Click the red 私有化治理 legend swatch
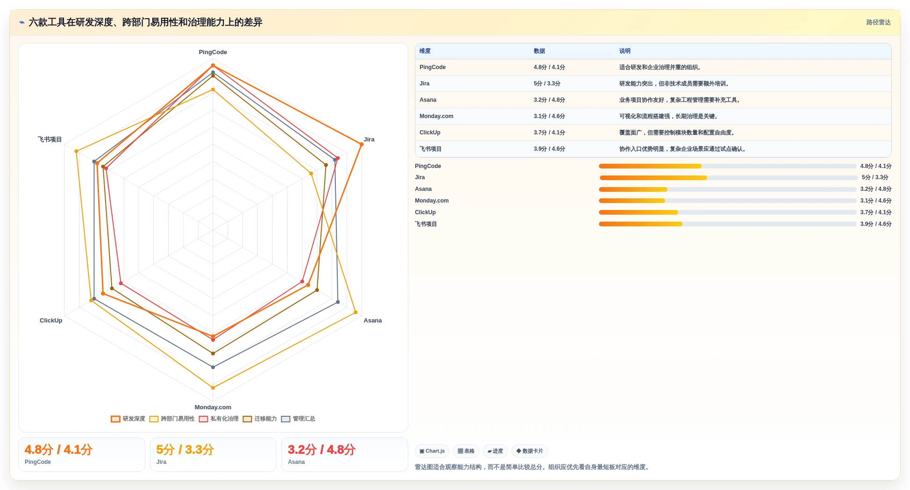 (203, 419)
